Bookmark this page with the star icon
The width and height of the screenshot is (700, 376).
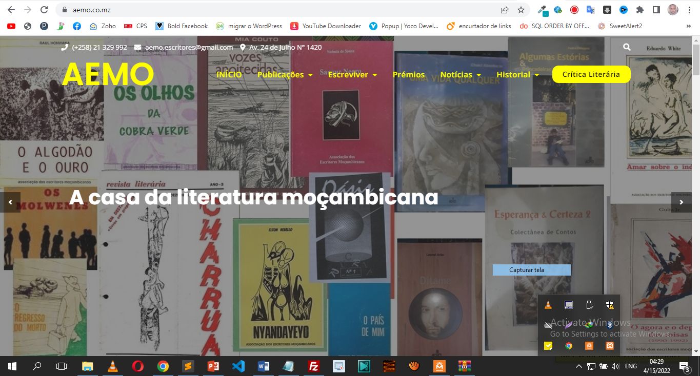click(x=521, y=10)
